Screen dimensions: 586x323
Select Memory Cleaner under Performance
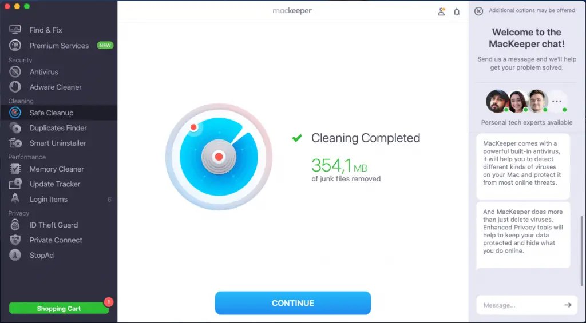pyautogui.click(x=59, y=169)
